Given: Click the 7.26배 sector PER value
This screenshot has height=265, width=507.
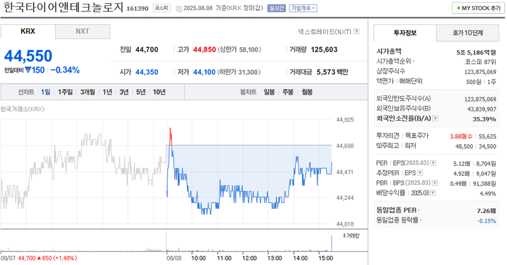Looking at the screenshot, I should click(486, 211).
